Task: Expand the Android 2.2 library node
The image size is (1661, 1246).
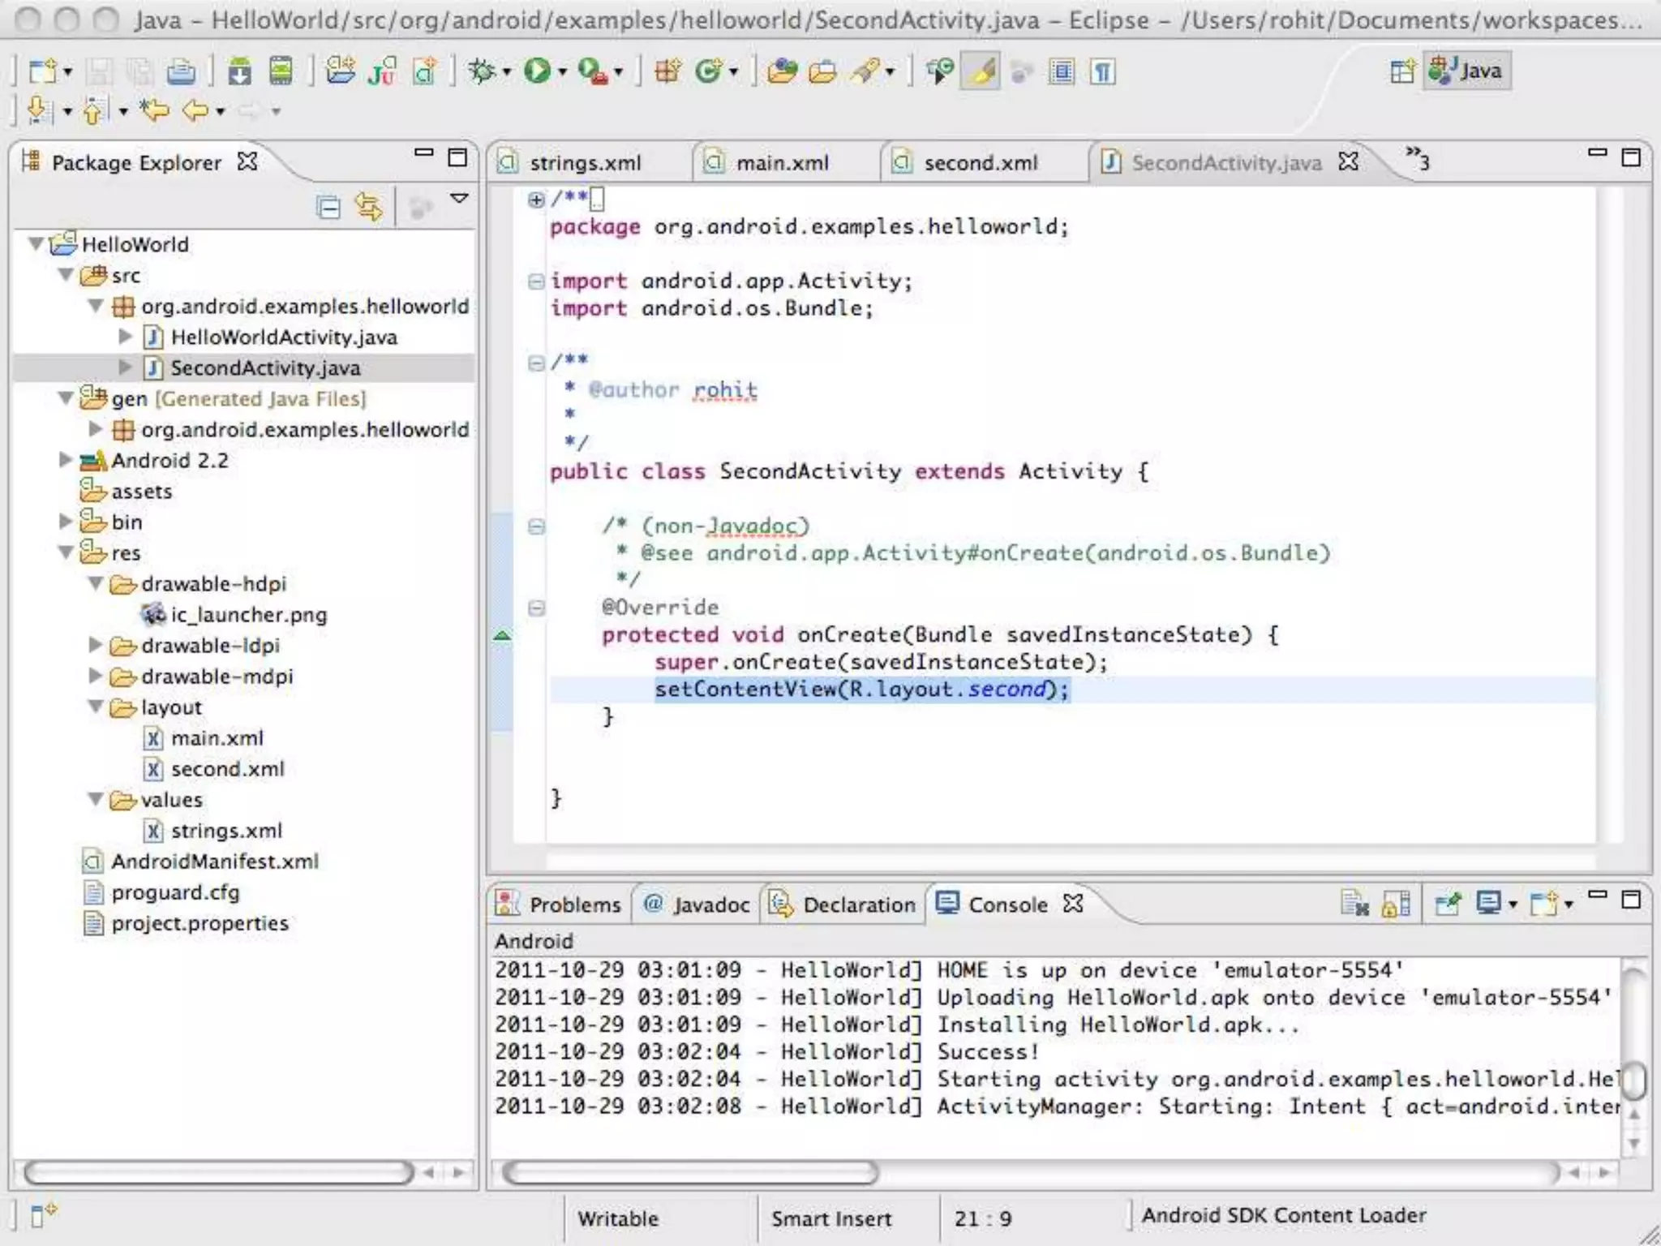Action: pyautogui.click(x=67, y=460)
